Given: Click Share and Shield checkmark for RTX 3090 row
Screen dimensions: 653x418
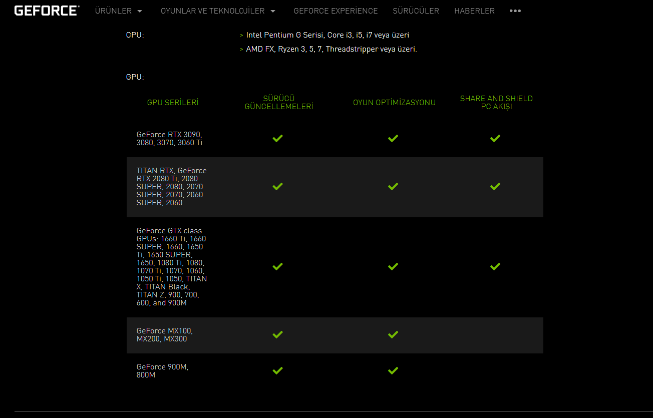Looking at the screenshot, I should 495,138.
